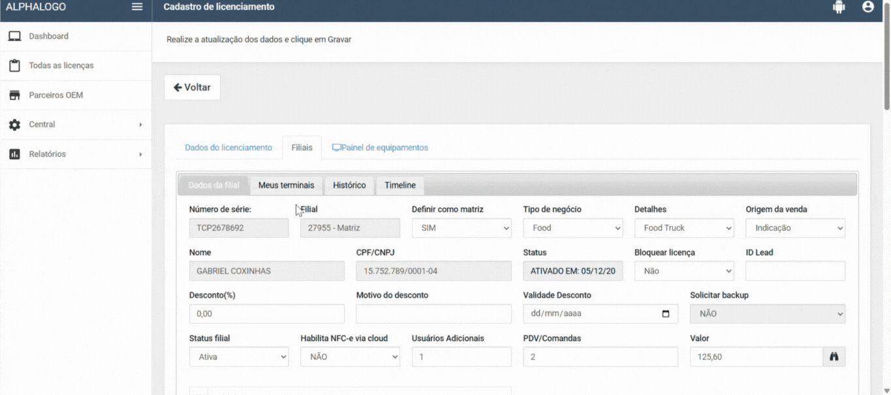Open Parceiros OEM in sidebar

55,95
